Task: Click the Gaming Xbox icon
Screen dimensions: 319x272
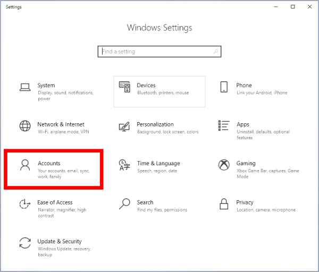Action: pos(224,165)
